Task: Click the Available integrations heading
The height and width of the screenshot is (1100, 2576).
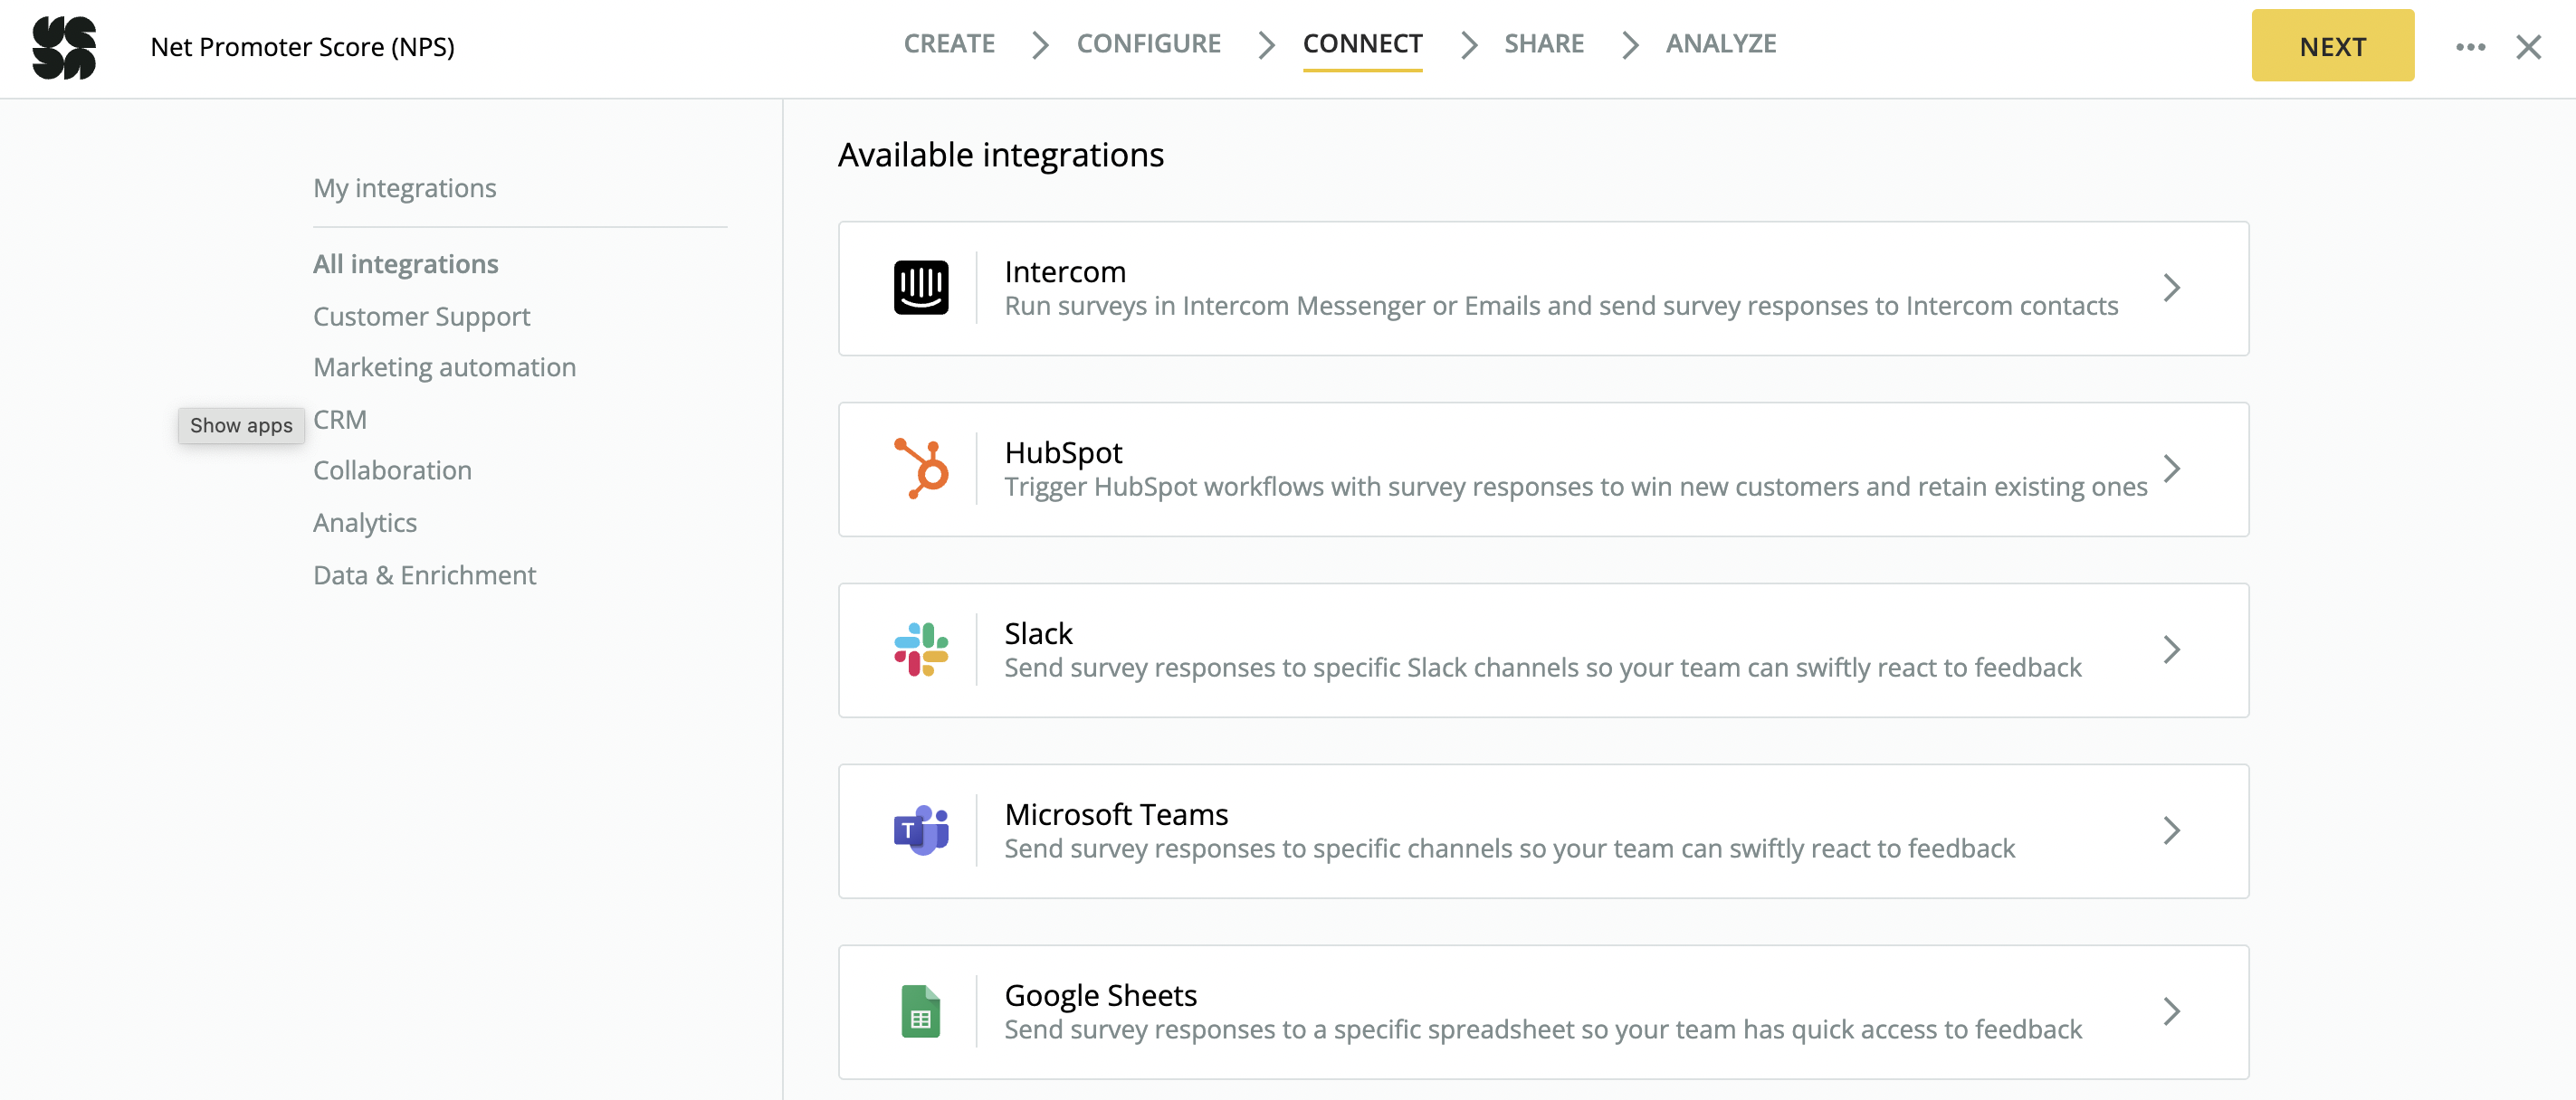Action: pos(1000,155)
